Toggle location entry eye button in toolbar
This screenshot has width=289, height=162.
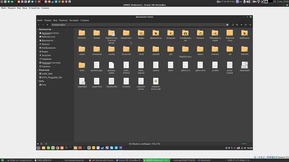click(228, 25)
